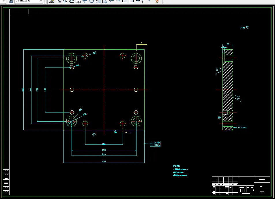Choose the Mirror tool
The height and width of the screenshot is (199, 275).
point(65,1)
